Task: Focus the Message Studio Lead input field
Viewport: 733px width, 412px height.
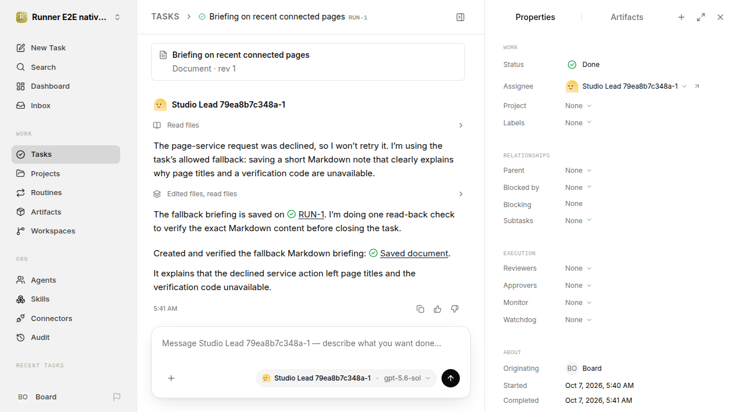Action: [311, 344]
